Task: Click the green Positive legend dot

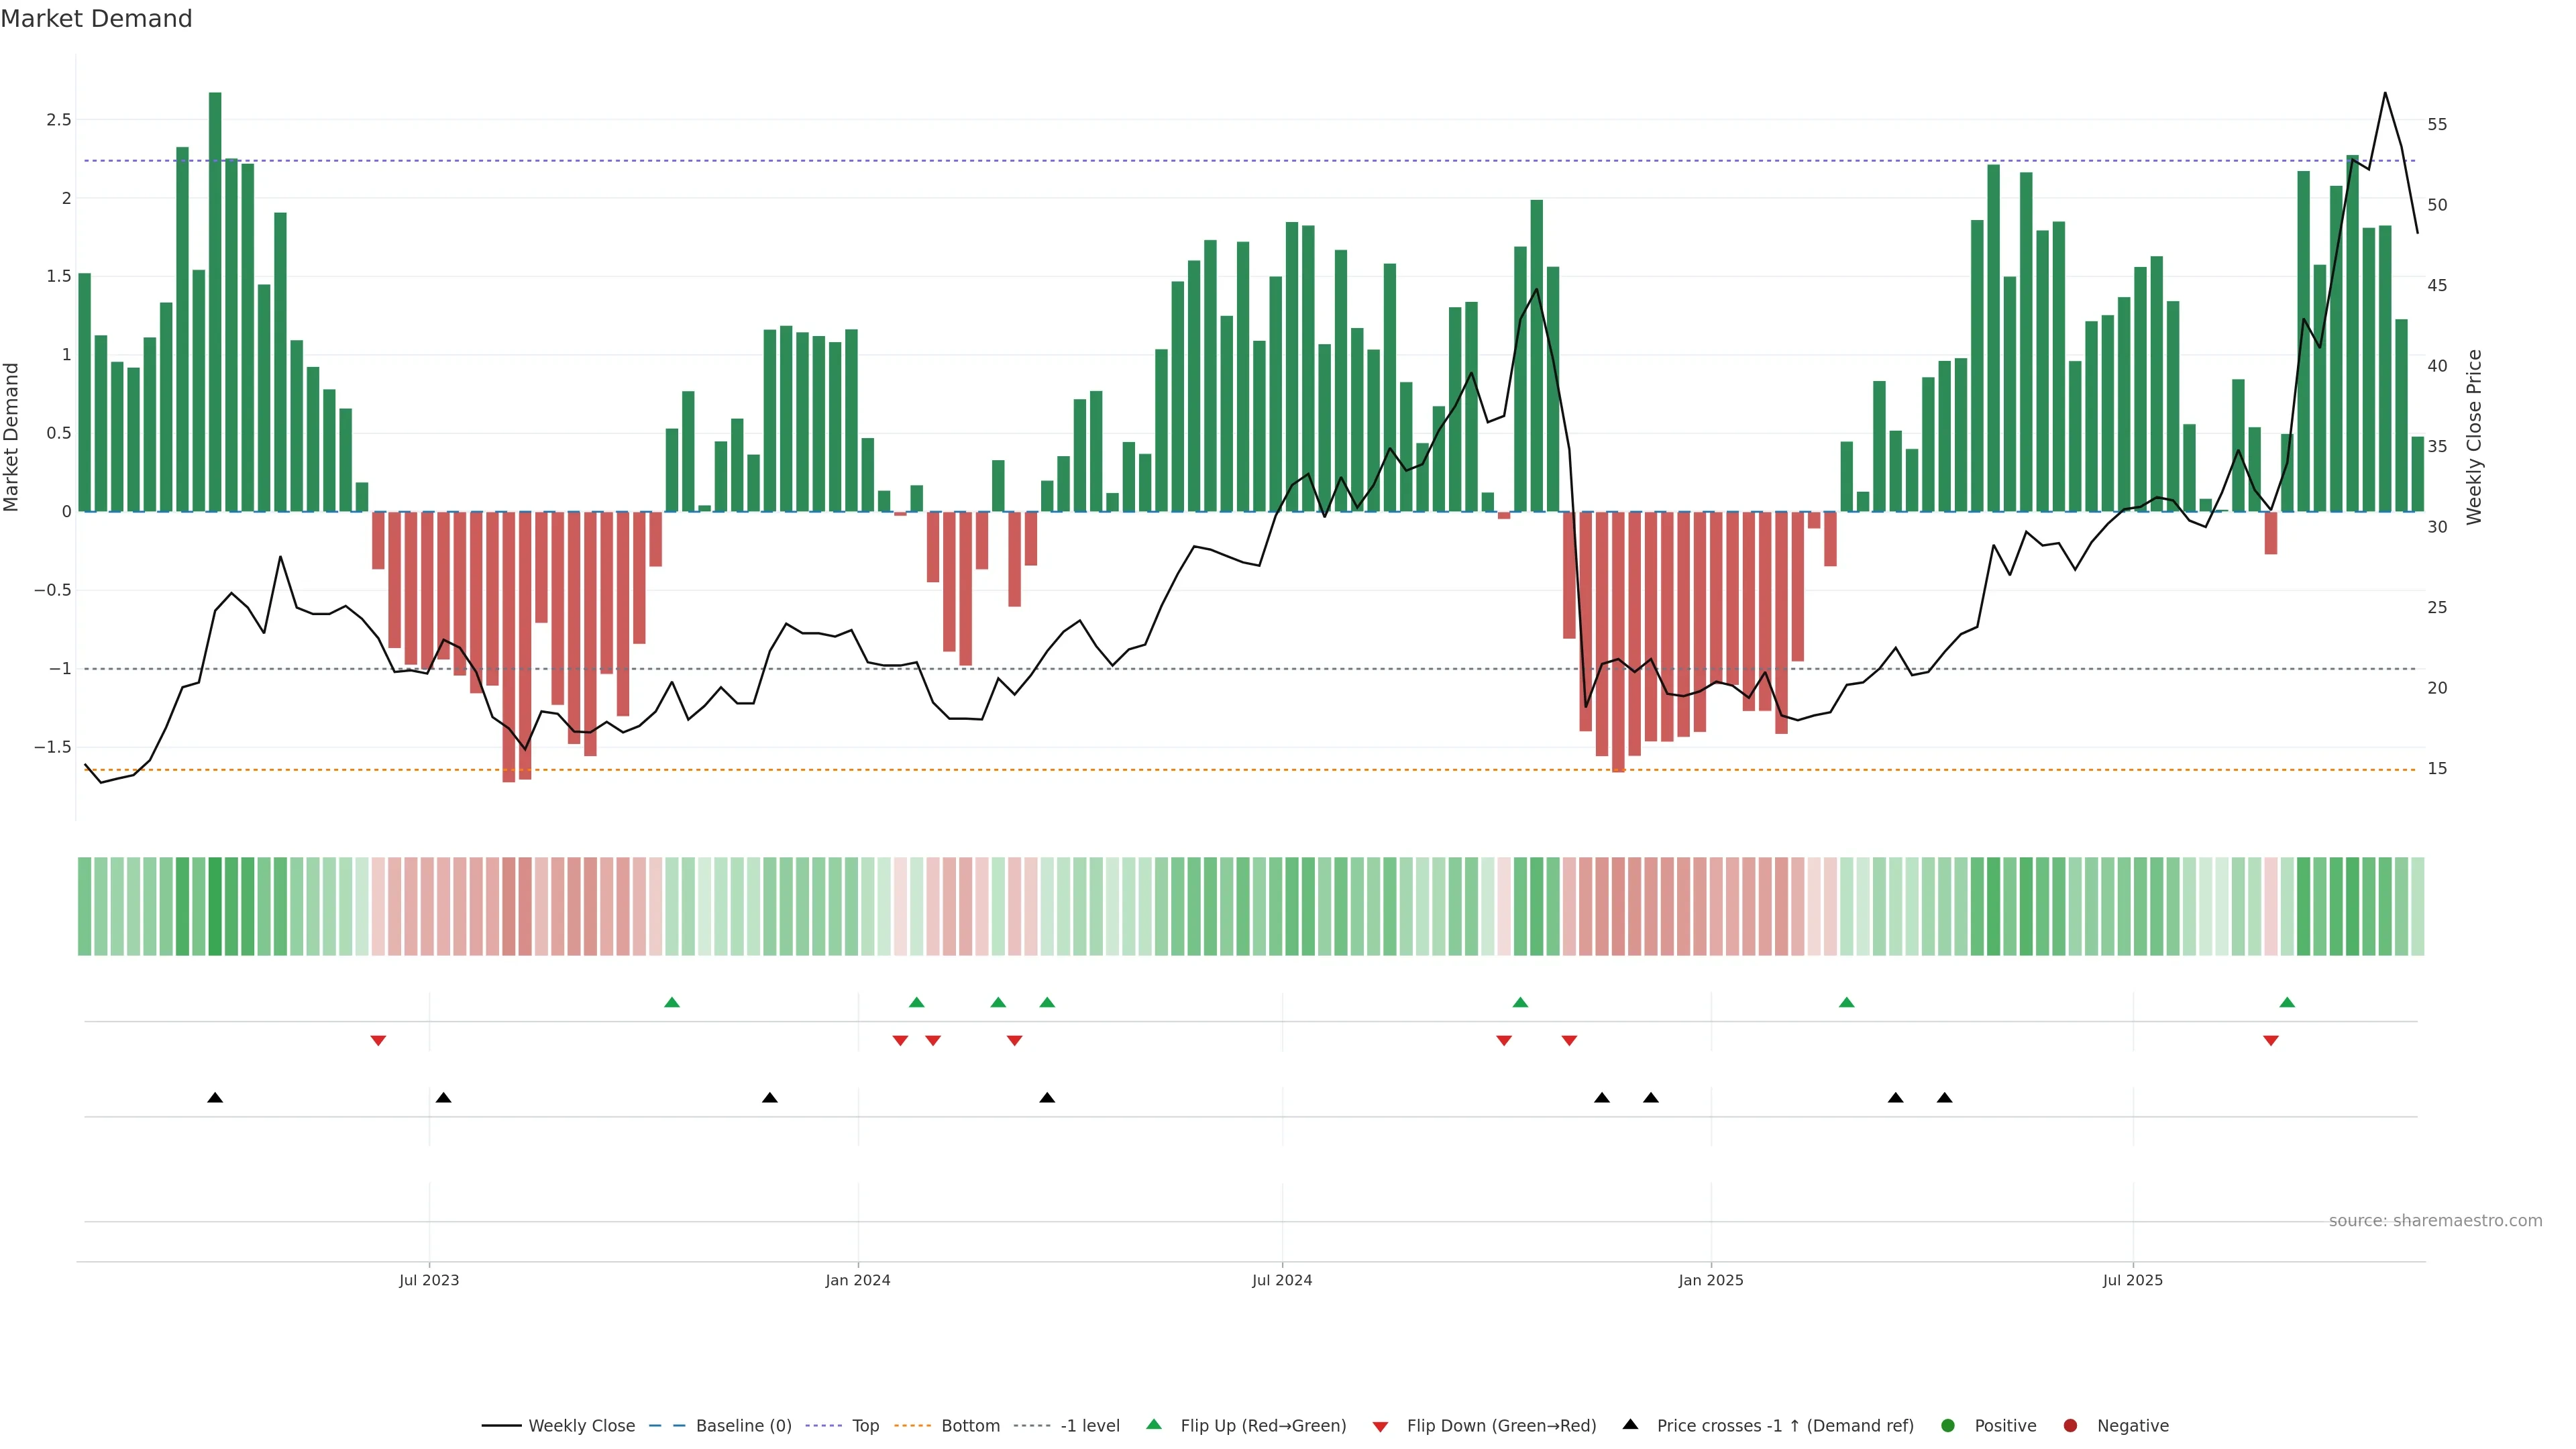Action: click(1947, 1426)
